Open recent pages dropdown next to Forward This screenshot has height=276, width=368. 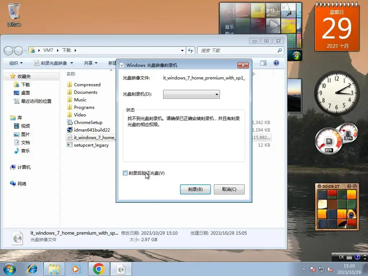click(26, 51)
